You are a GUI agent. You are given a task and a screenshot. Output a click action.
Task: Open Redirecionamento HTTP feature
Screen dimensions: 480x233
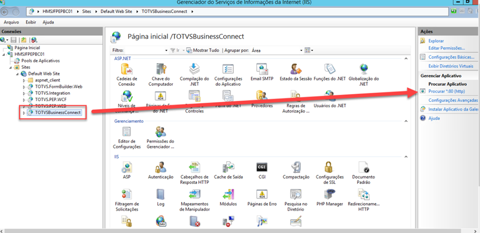pyautogui.click(x=364, y=200)
